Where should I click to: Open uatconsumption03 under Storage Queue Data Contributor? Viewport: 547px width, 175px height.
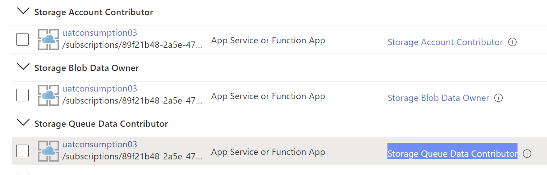pos(100,144)
